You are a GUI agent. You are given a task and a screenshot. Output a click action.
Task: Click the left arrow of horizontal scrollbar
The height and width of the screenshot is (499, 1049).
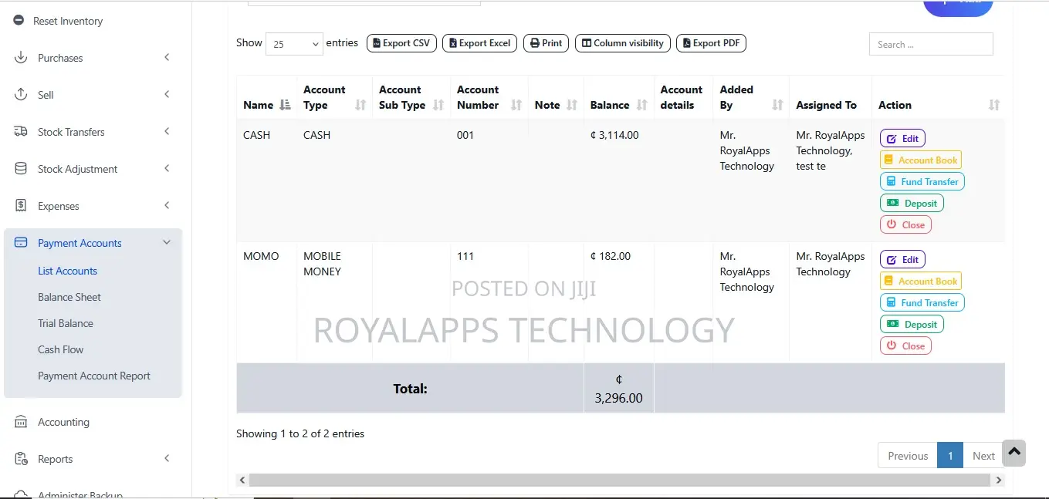[x=242, y=480]
